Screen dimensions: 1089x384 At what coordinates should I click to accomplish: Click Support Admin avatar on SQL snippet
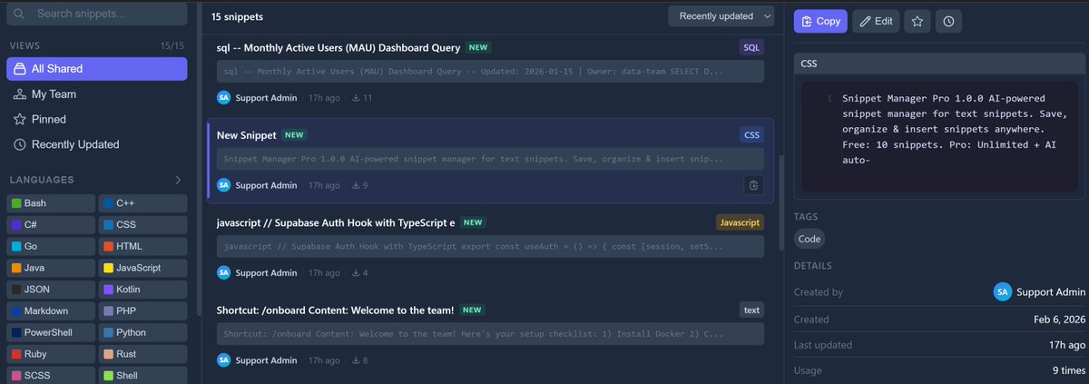coord(224,97)
